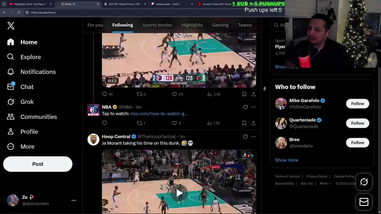
Task: Share the NBA tap to watch post
Action: coord(253,123)
